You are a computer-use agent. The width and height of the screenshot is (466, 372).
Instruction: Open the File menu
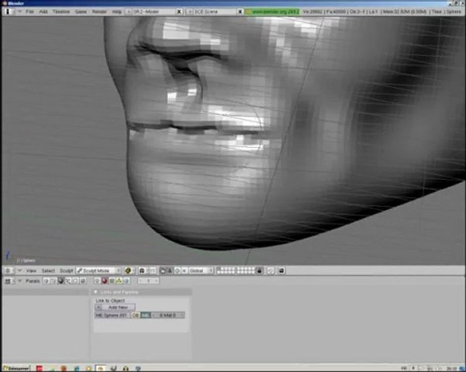point(30,11)
